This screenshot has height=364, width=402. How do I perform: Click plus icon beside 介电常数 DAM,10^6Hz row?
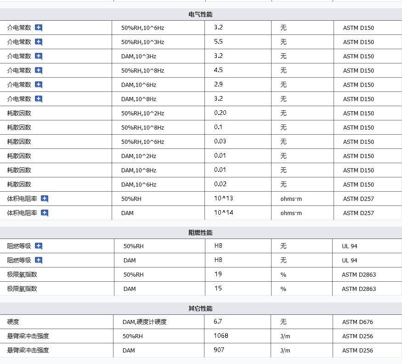click(39, 85)
